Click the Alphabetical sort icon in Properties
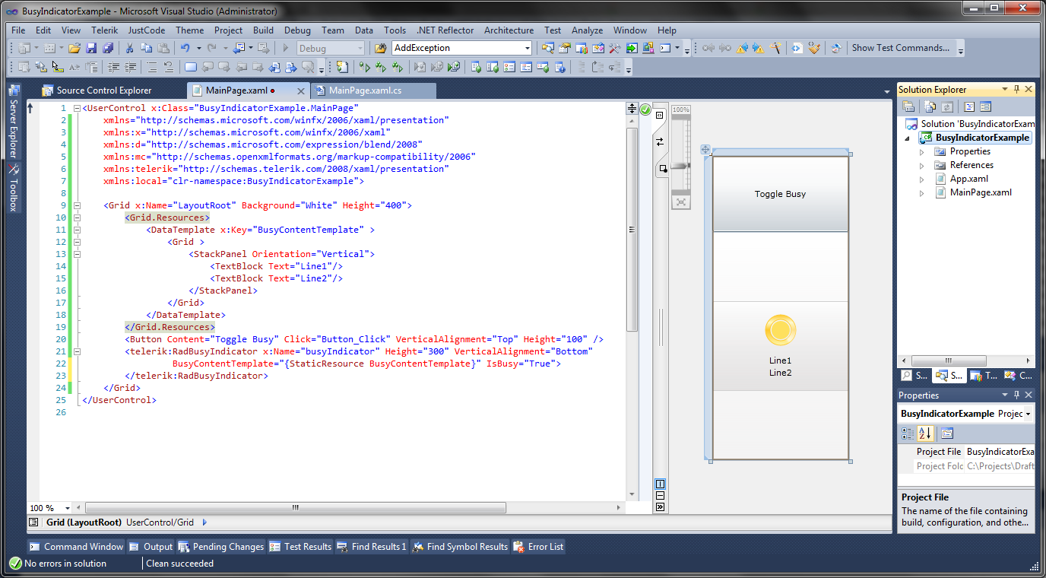1046x578 pixels. click(x=924, y=433)
